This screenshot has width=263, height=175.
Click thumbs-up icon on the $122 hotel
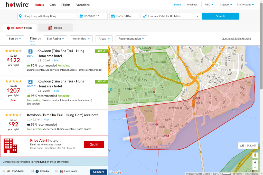[29, 65]
